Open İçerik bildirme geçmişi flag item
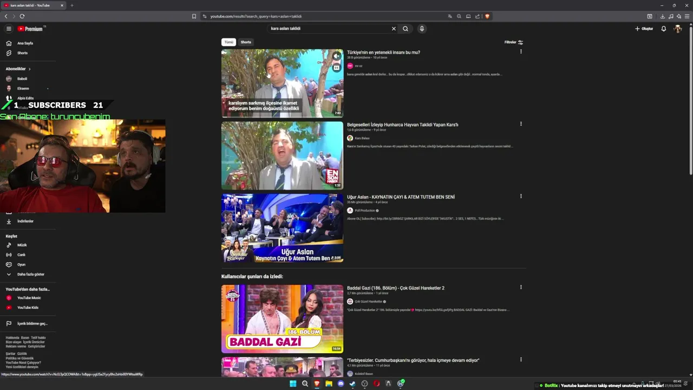 coord(32,323)
